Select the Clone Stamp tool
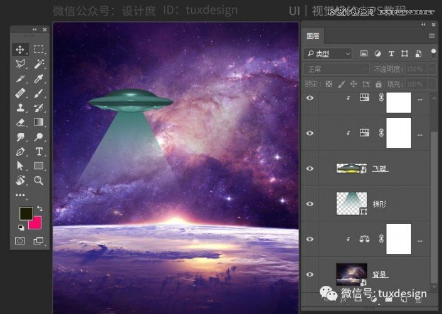Screen dimensions: 442x314 (20, 108)
